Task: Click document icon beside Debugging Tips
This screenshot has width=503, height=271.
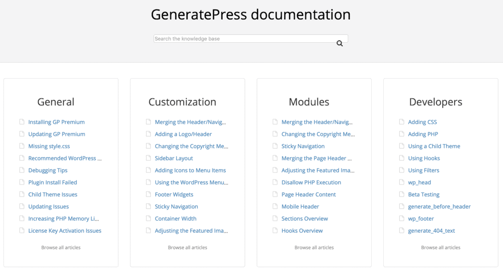Action: pos(22,170)
